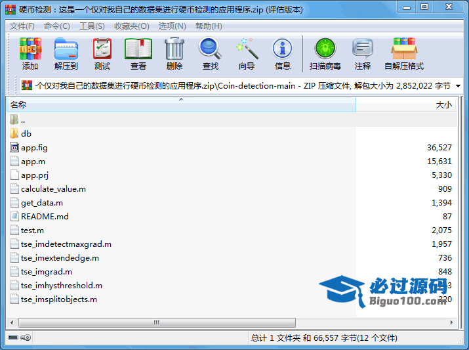The width and height of the screenshot is (469, 350).
Task: Click the 测试 (Test) toolbar icon
Action: (102, 49)
